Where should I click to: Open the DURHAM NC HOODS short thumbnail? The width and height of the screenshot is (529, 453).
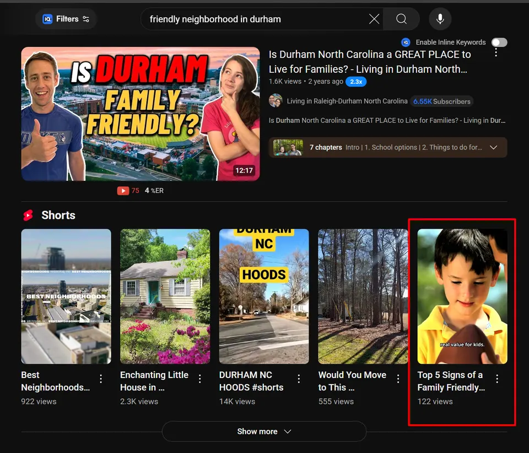264,296
